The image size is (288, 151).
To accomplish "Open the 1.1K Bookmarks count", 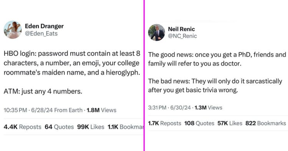I will point(126,127).
